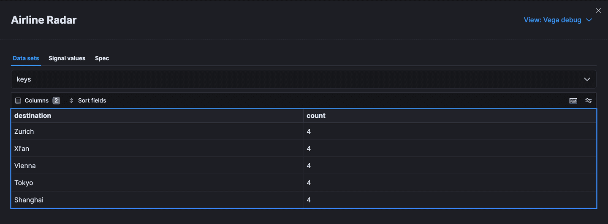Open the Spec tab
This screenshot has height=224, width=608.
click(x=102, y=58)
